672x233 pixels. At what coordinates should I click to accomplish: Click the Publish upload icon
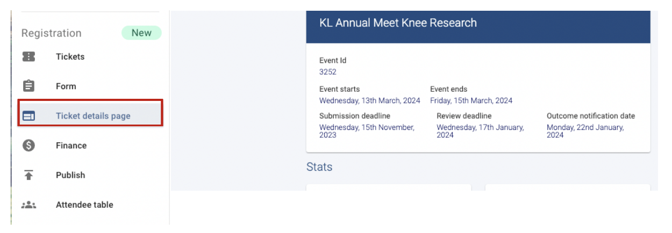tap(28, 175)
